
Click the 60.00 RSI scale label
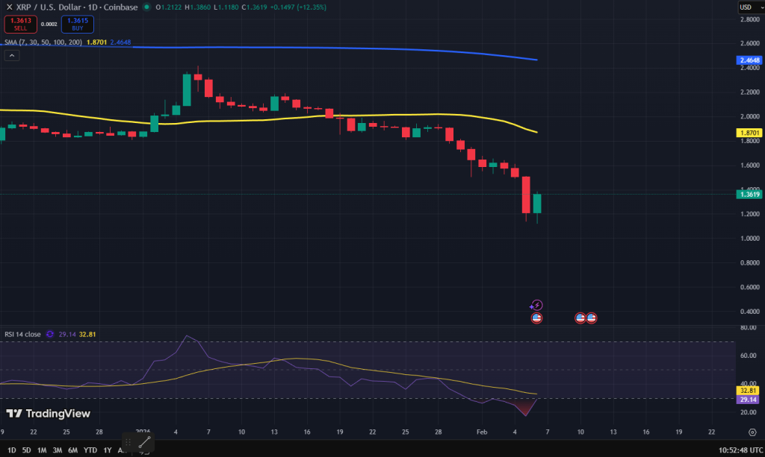click(x=748, y=356)
